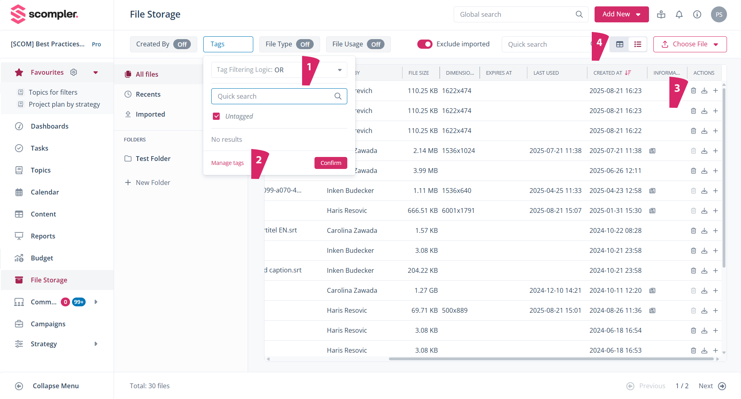This screenshot has height=399, width=741.
Task: Uncheck the Untagged checkbox
Action: point(216,116)
